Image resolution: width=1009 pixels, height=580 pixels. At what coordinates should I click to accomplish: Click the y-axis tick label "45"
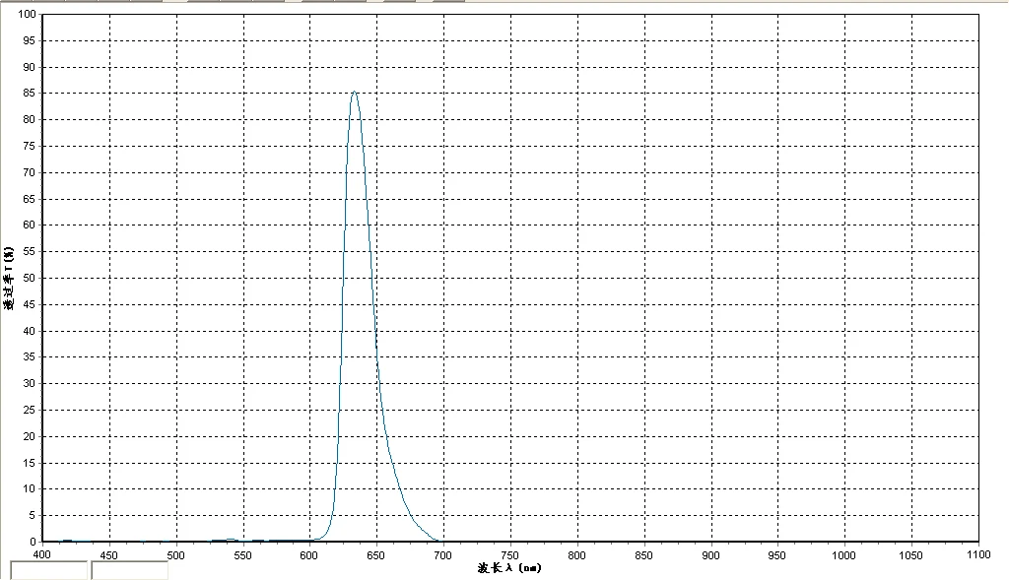point(29,304)
